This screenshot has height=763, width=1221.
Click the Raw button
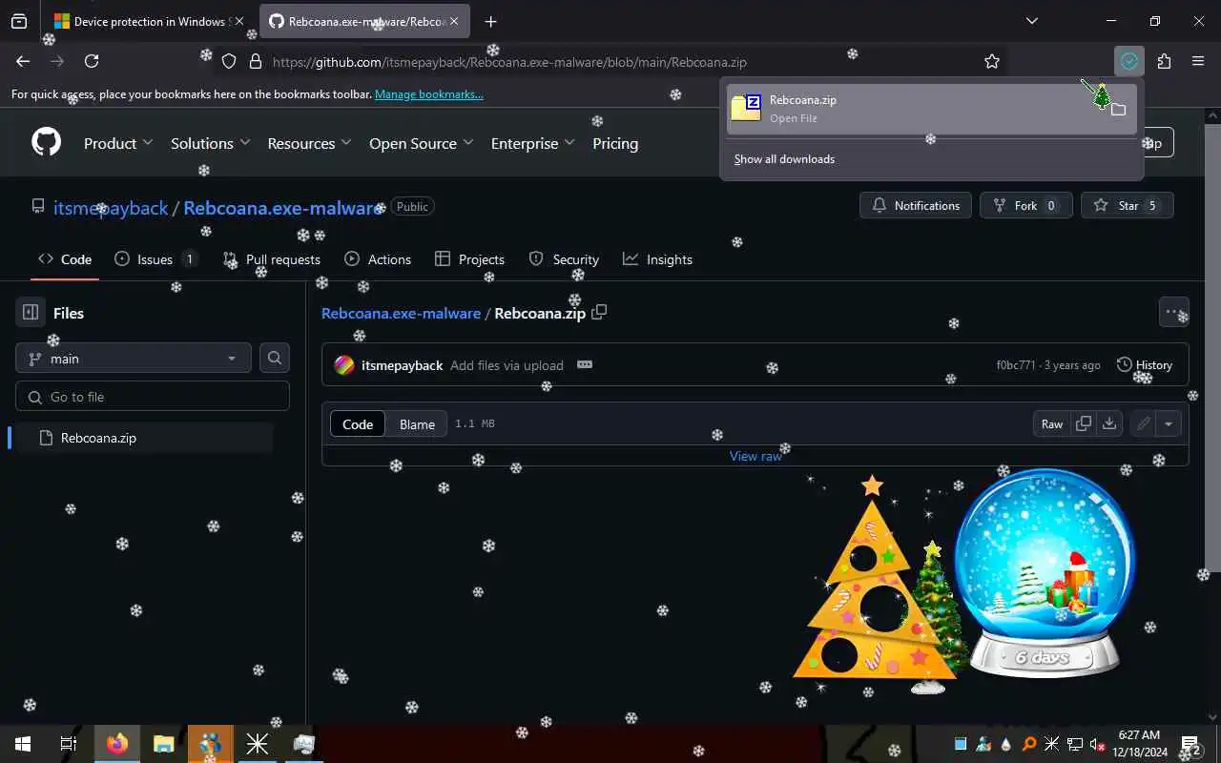point(1052,423)
